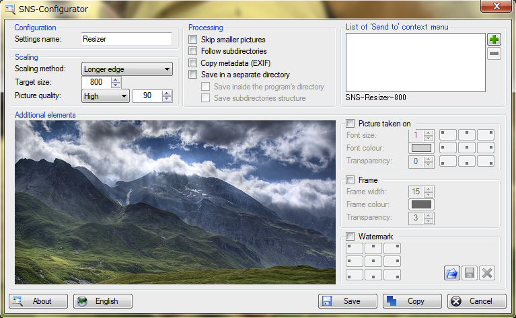Select 'Picture taken on' center position button
The width and height of the screenshot is (516, 318).
(467, 148)
